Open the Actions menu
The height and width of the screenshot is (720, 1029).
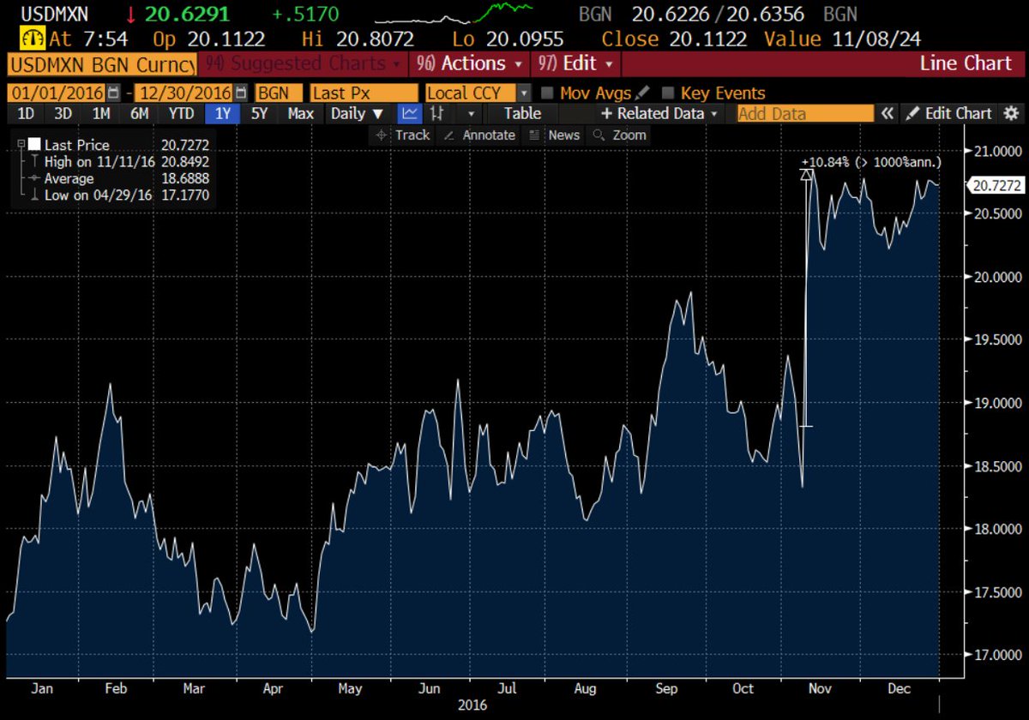(468, 63)
